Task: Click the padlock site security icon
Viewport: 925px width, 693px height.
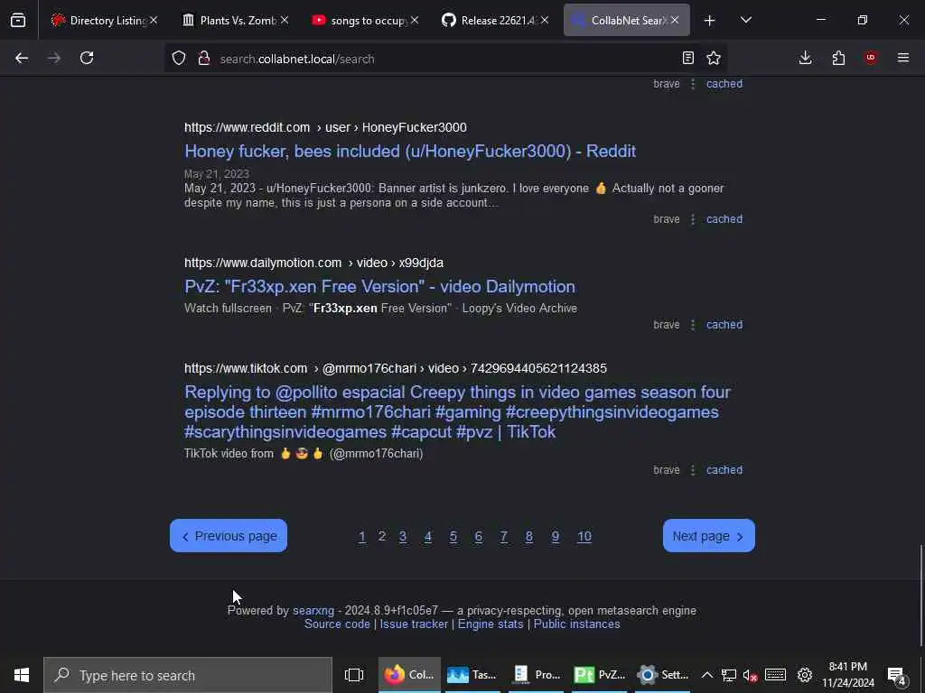Action: pyautogui.click(x=204, y=58)
